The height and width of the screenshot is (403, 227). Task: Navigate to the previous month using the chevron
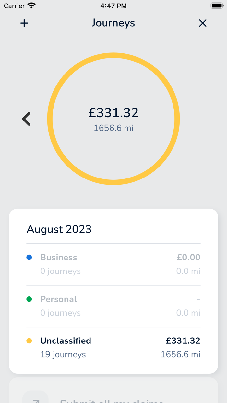pos(26,119)
